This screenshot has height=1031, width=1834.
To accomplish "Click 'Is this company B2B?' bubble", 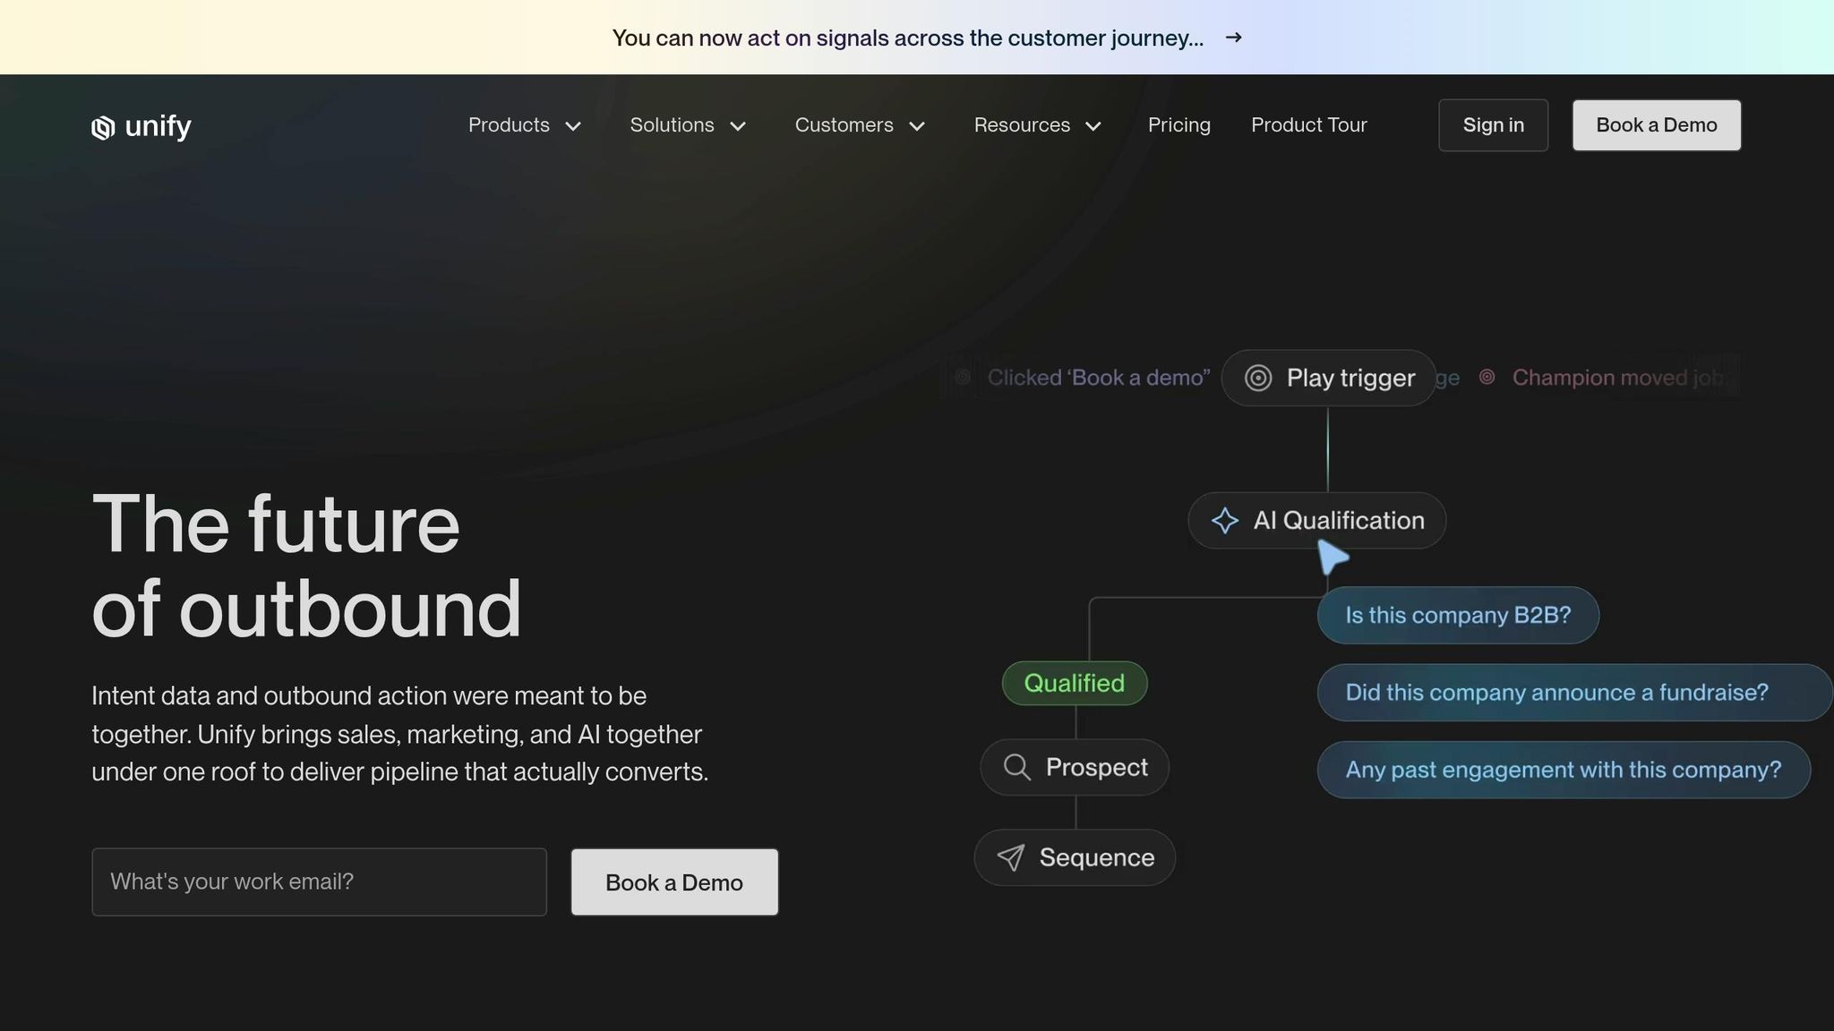I will pyautogui.click(x=1457, y=616).
